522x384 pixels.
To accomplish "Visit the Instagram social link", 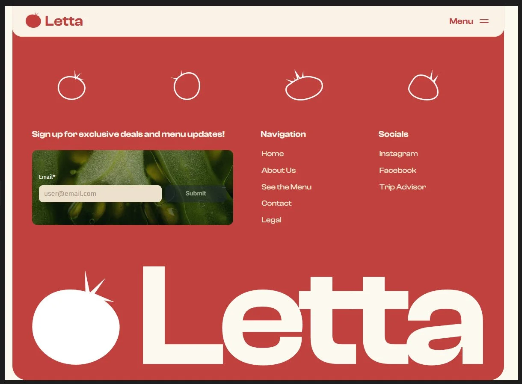I will [398, 154].
